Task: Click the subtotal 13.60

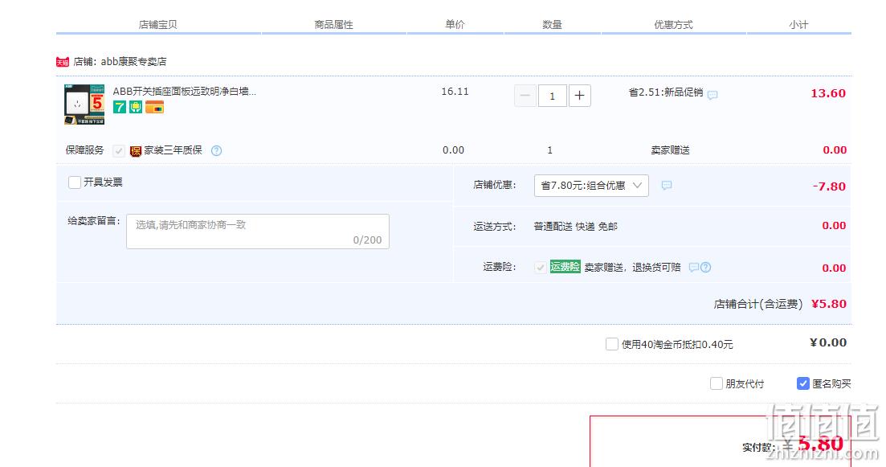Action: [x=828, y=93]
